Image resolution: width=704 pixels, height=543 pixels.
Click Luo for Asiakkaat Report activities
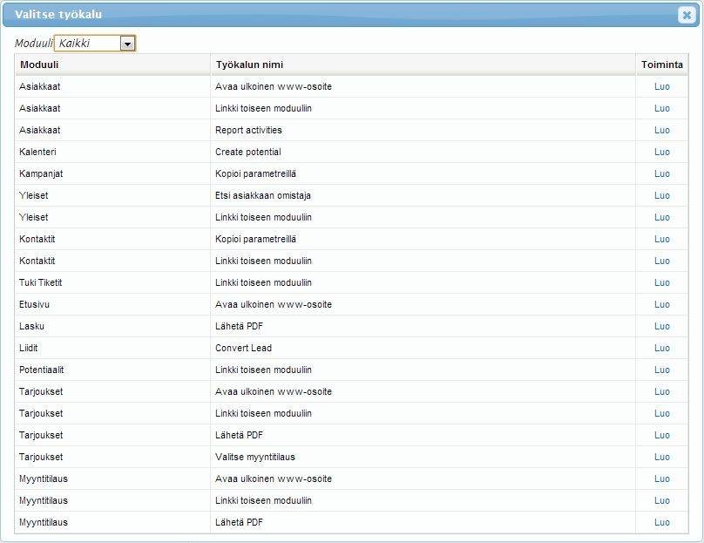[x=661, y=130]
